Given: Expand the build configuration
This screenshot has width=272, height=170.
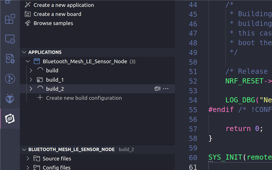Looking at the screenshot, I should 31,71.
